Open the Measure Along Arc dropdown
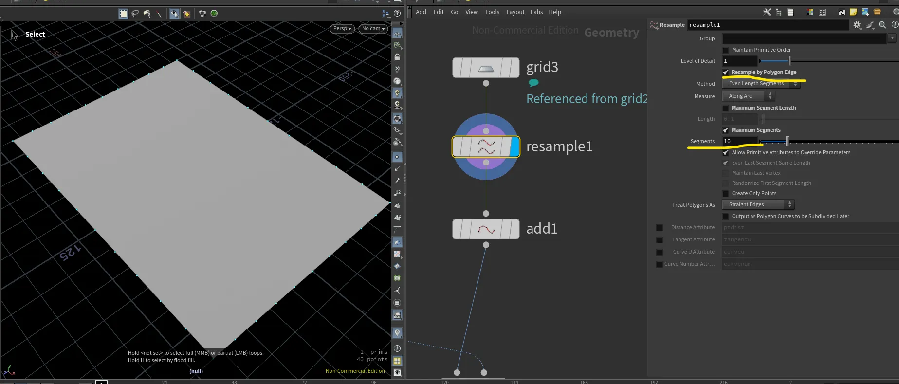The width and height of the screenshot is (899, 384). click(748, 96)
